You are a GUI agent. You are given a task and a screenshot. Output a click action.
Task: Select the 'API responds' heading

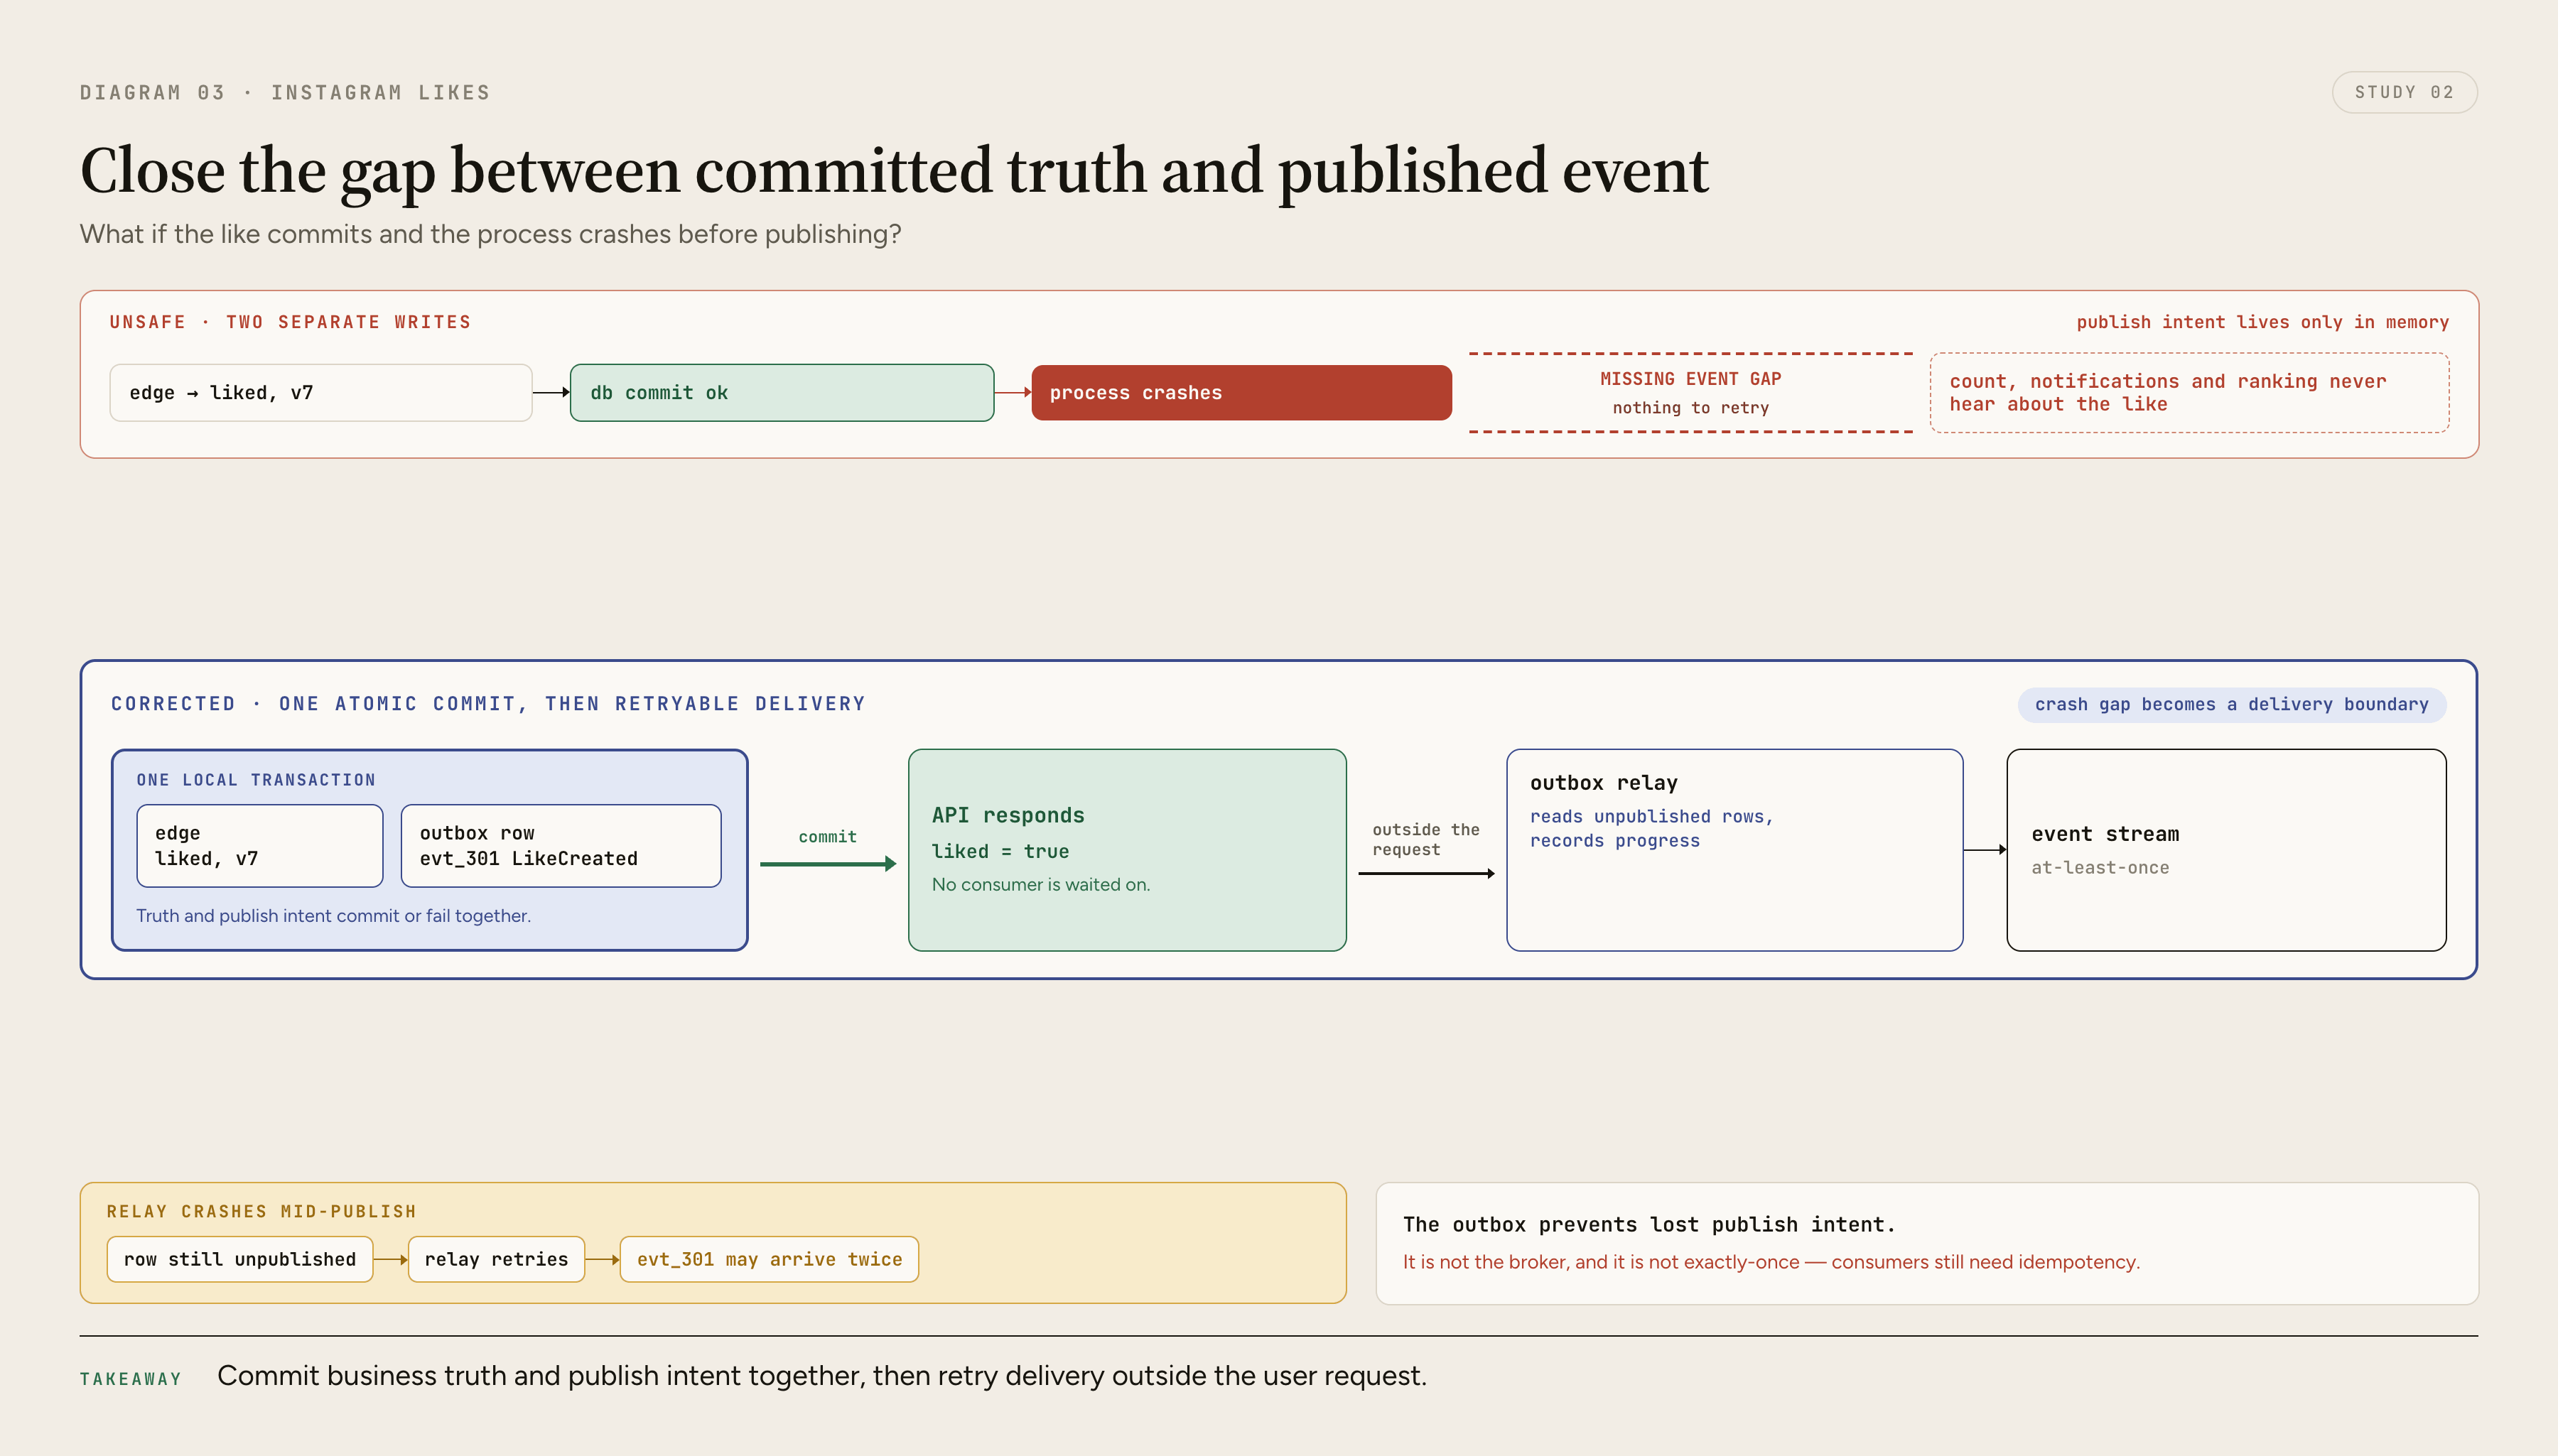click(1008, 816)
